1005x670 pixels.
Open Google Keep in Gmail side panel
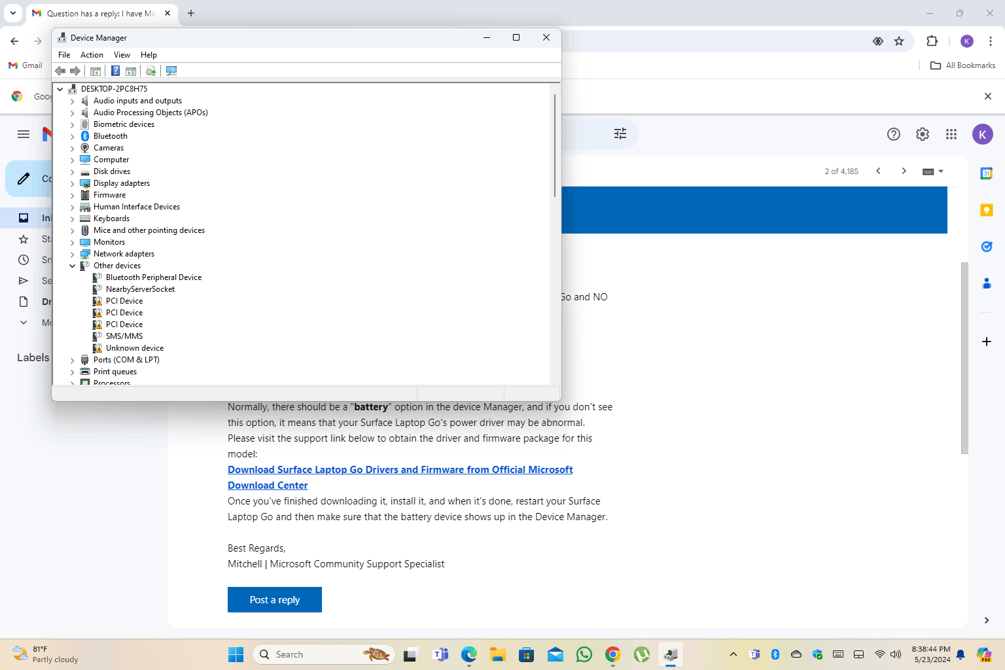click(x=987, y=210)
